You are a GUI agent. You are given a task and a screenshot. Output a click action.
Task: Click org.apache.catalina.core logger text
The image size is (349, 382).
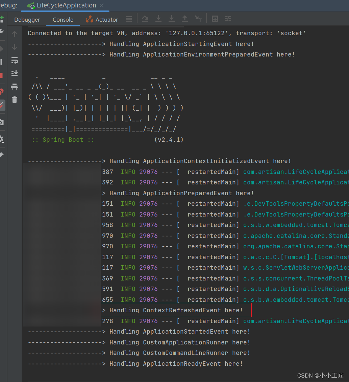point(296,246)
